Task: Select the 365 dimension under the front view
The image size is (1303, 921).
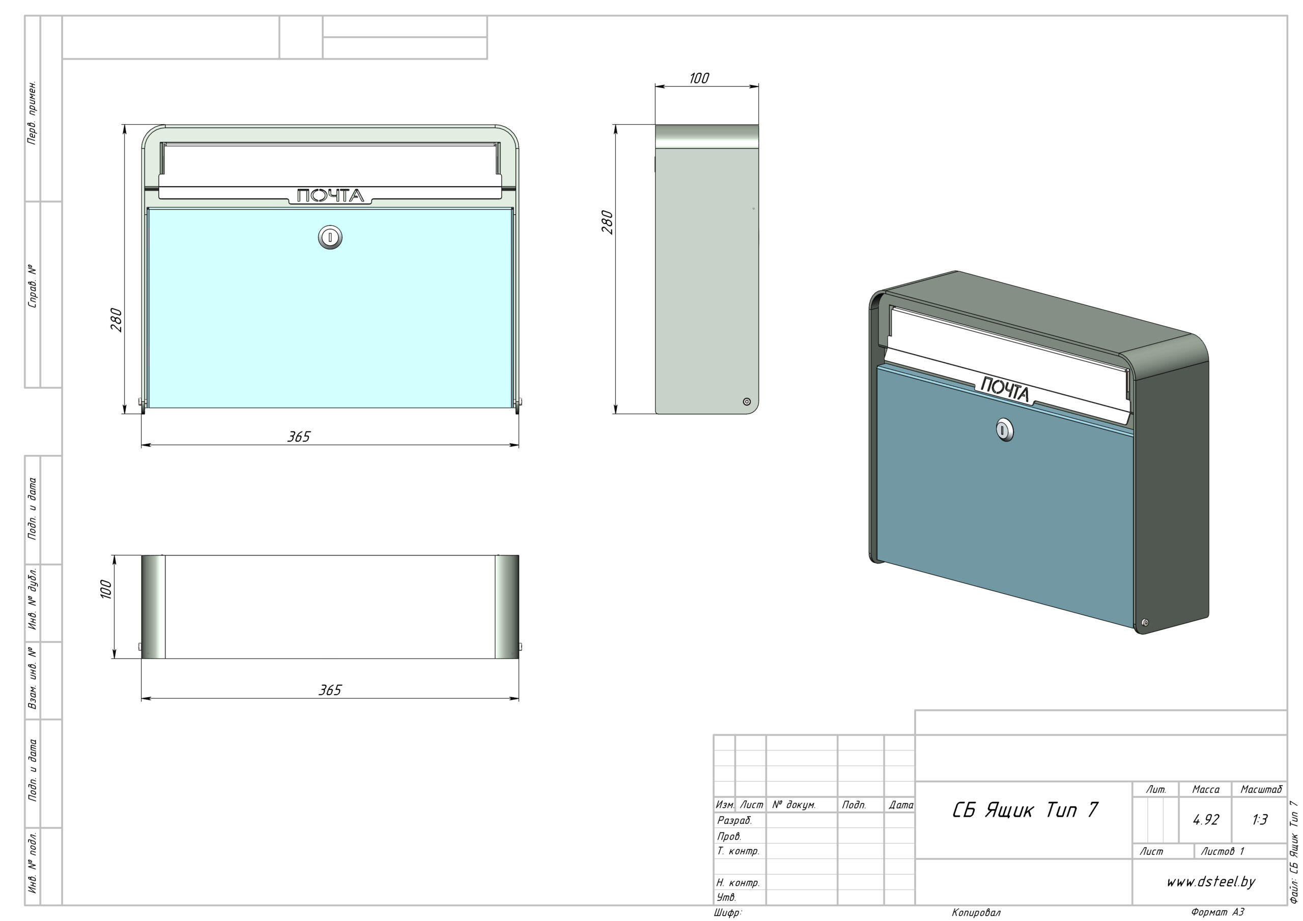Action: tap(298, 437)
